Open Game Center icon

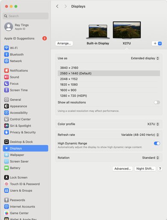click(6, 213)
